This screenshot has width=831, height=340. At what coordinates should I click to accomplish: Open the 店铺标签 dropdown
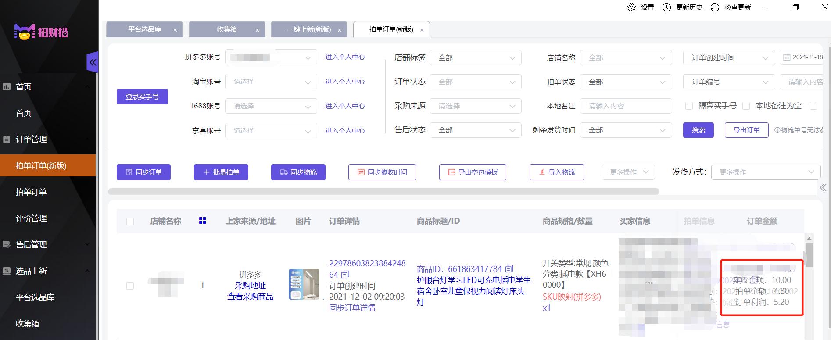pyautogui.click(x=476, y=57)
